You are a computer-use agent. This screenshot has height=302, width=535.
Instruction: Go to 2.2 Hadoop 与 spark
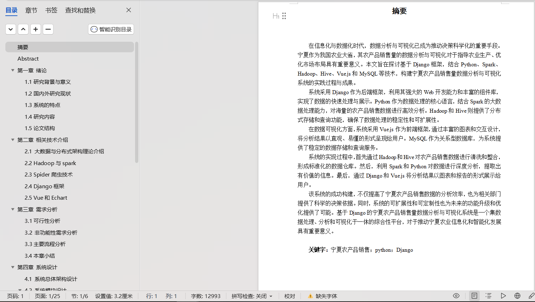pos(50,163)
